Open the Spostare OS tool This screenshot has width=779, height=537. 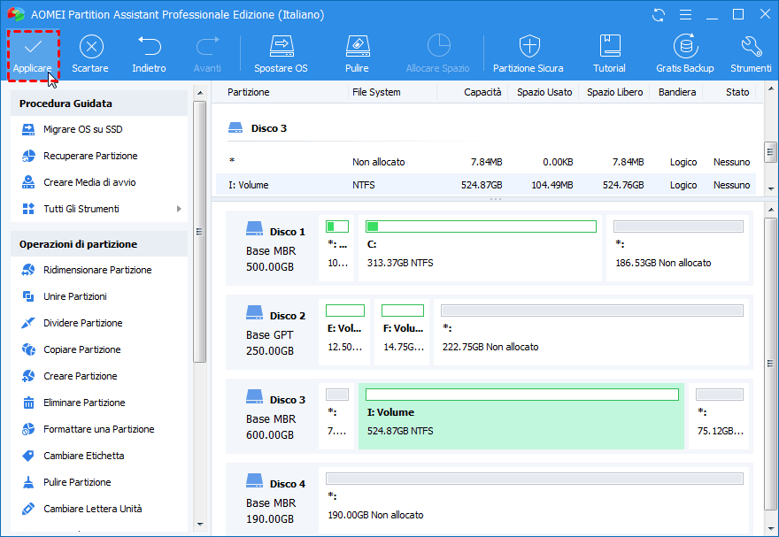pos(281,46)
